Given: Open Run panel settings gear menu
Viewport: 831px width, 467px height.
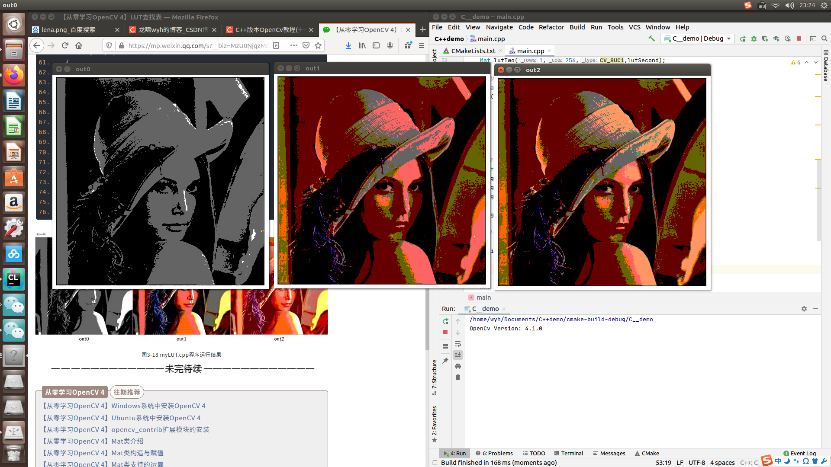Looking at the screenshot, I should tap(804, 309).
